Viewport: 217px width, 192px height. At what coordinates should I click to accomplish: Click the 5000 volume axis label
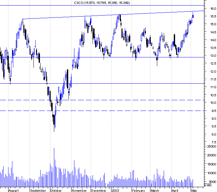click(x=212, y=182)
